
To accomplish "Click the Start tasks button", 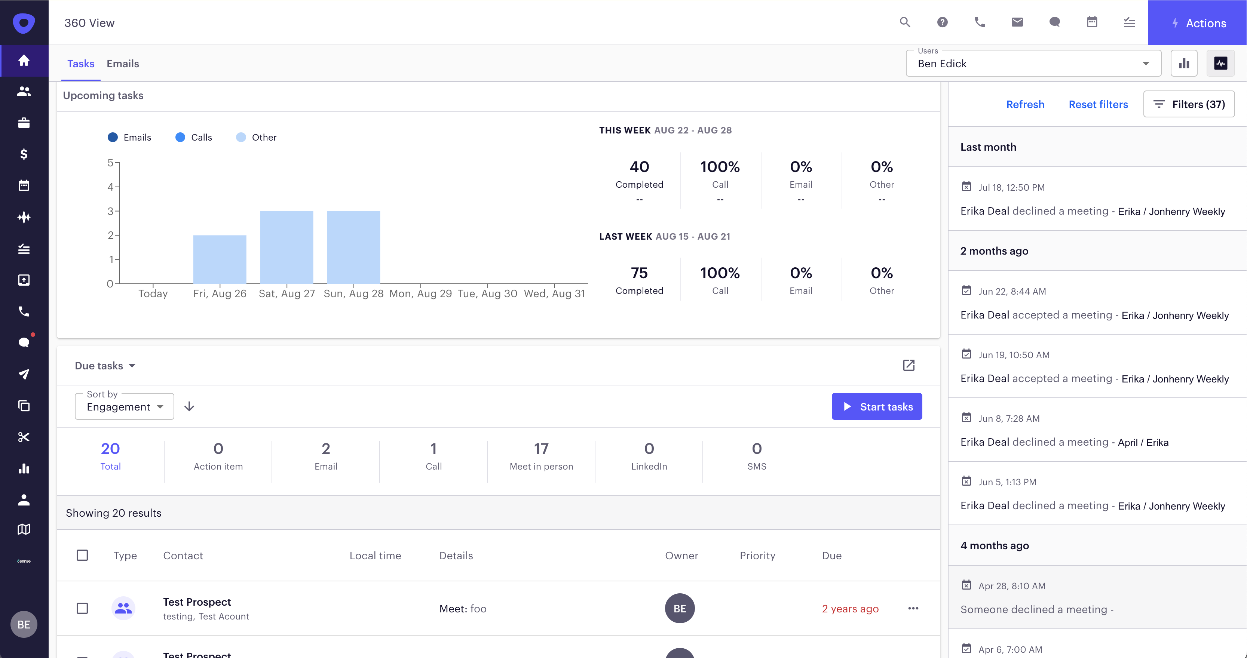I will [x=876, y=406].
